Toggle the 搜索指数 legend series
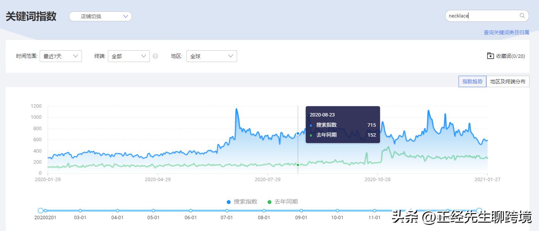 point(242,202)
